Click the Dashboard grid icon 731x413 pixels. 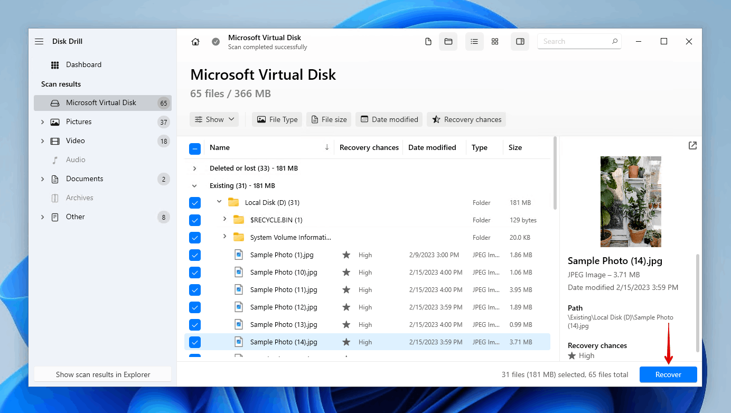55,65
